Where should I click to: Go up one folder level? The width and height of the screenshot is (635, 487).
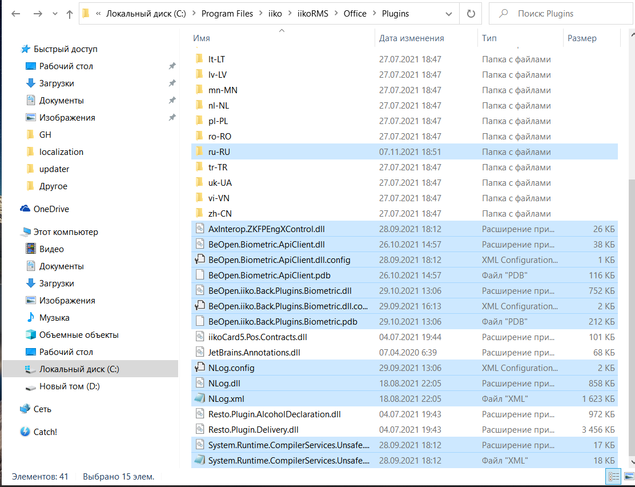click(x=69, y=14)
